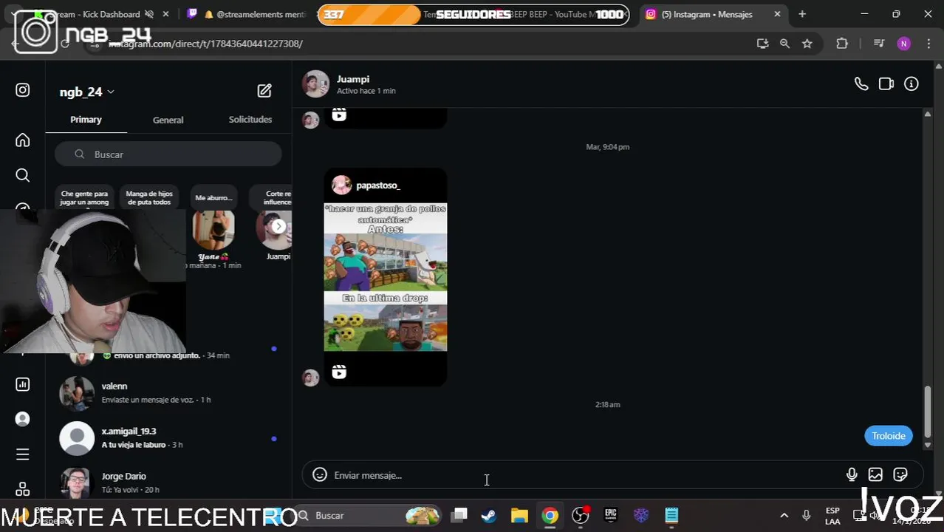Open the sidebar dashboard chart icon

point(23,384)
